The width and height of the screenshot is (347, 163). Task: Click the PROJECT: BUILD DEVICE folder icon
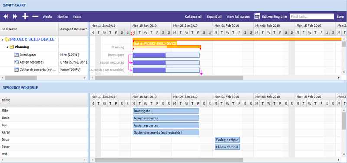click(x=7, y=39)
